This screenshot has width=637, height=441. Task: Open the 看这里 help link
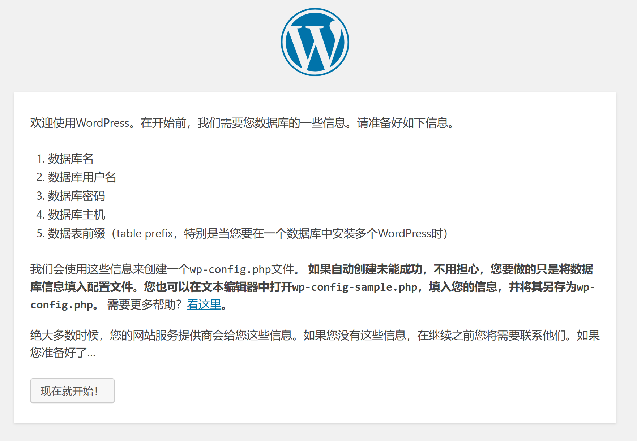[x=204, y=304]
